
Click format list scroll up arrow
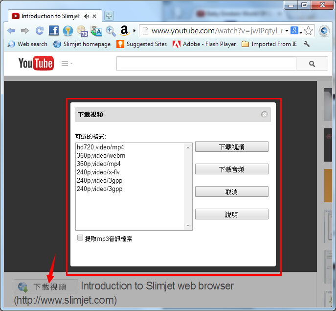tap(188, 147)
